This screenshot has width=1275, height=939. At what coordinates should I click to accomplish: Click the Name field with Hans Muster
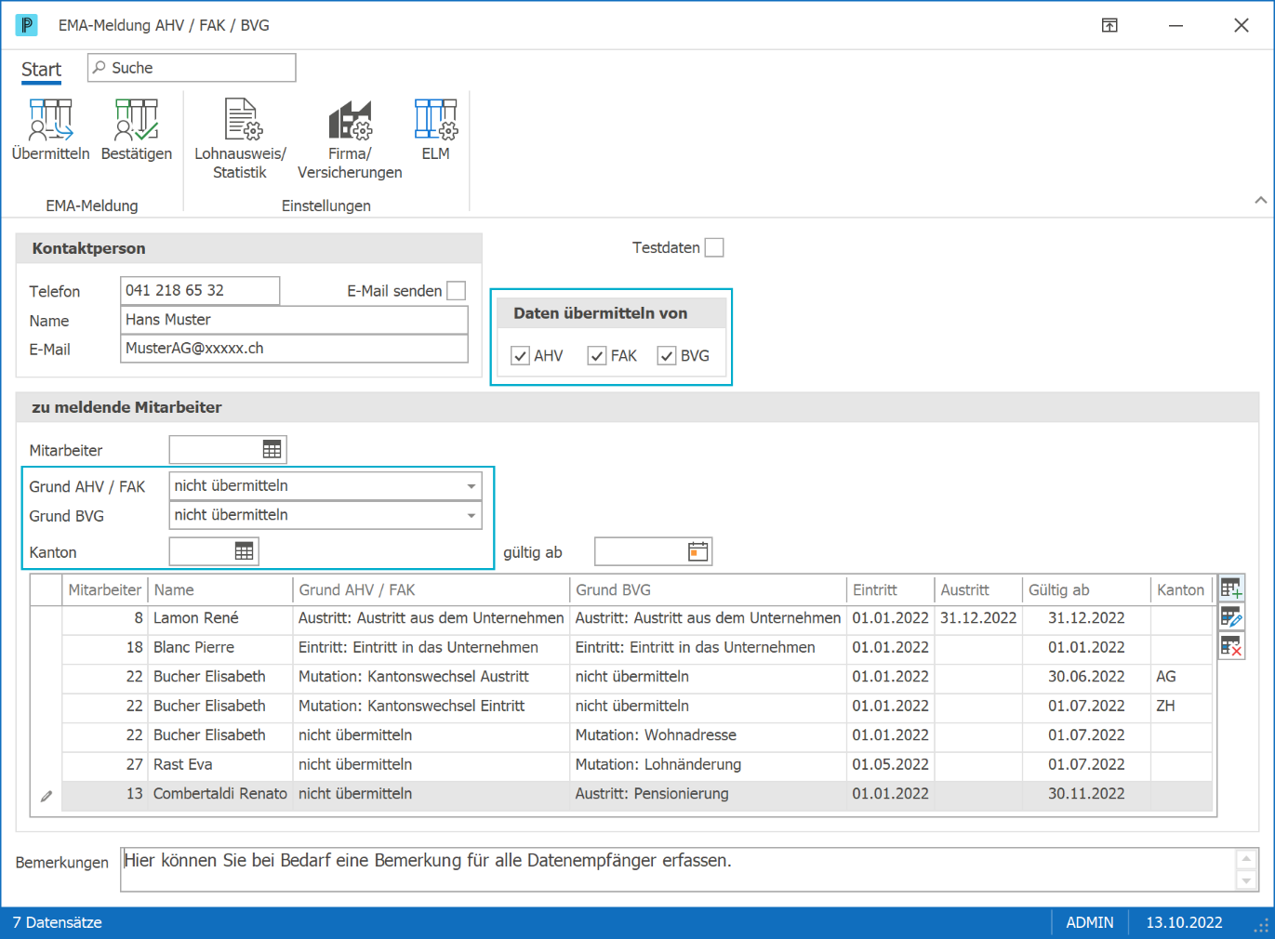[294, 320]
